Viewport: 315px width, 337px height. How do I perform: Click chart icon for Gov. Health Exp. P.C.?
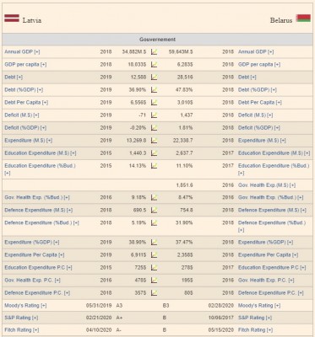click(x=155, y=280)
